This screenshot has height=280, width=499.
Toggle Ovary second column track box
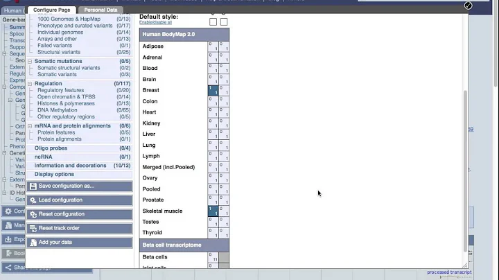(x=224, y=178)
